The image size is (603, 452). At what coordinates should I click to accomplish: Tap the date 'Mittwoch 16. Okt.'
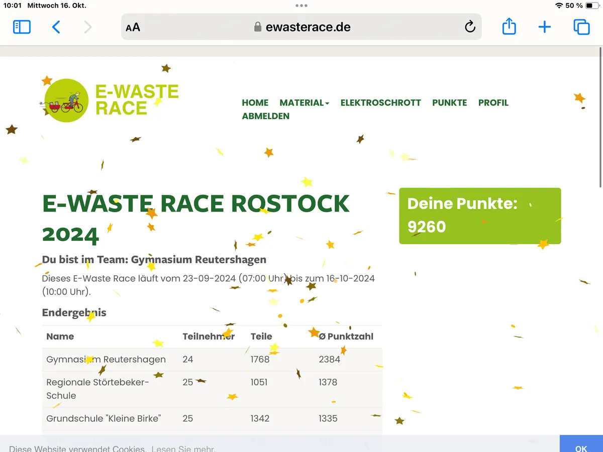click(x=57, y=6)
